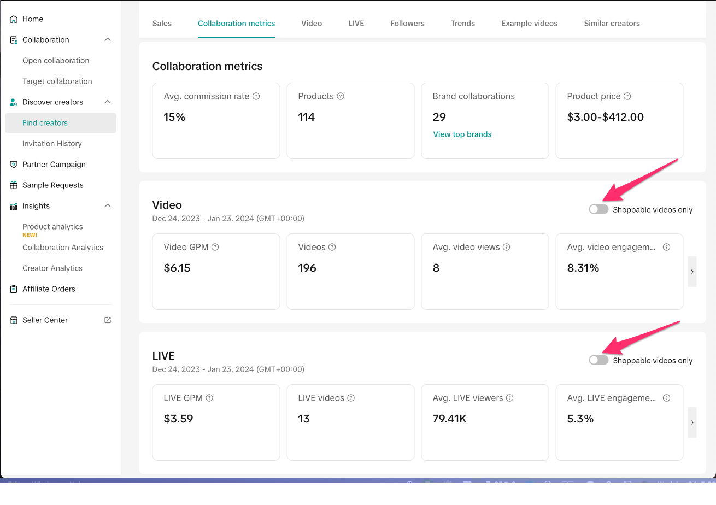716x505 pixels.
Task: Click the Sample Requests gift icon
Action: point(14,185)
